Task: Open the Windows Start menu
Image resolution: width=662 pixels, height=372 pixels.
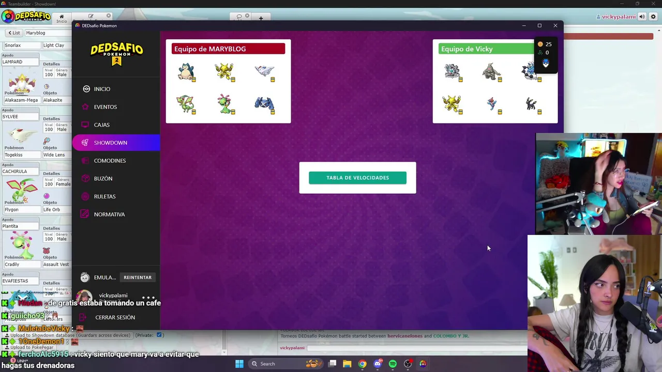Action: click(239, 364)
